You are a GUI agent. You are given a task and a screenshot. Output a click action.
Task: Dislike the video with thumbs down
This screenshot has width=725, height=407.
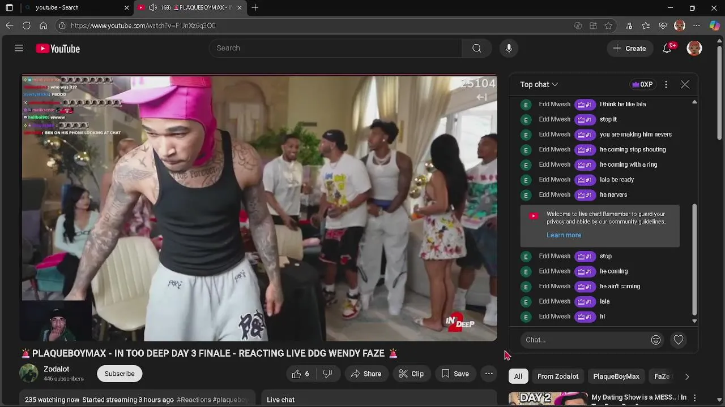(327, 374)
